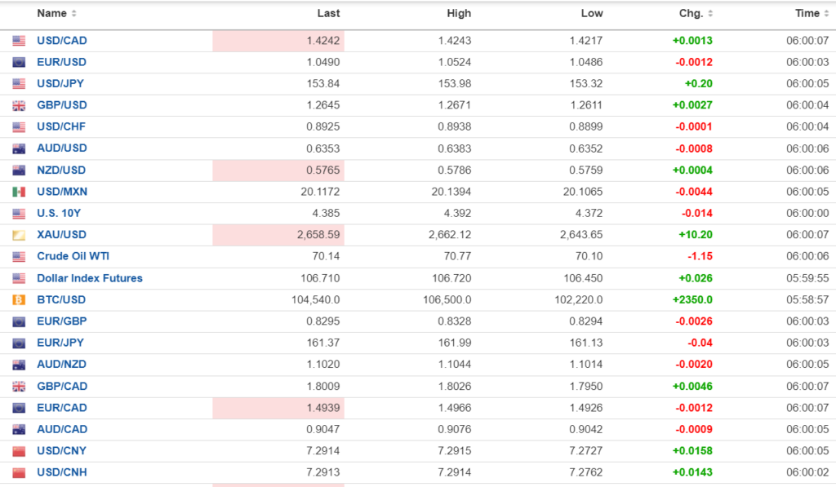Open the USD/JPY pair link
This screenshot has height=487, width=836.
click(60, 83)
